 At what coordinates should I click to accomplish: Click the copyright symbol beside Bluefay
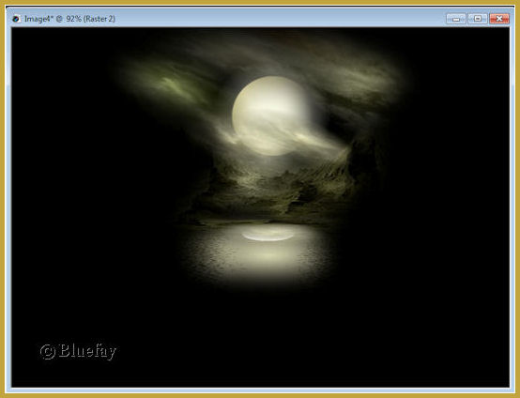click(48, 352)
